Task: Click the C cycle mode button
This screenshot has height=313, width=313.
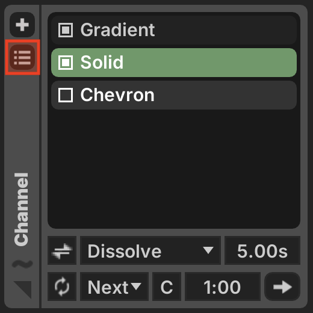Action: pyautogui.click(x=167, y=287)
